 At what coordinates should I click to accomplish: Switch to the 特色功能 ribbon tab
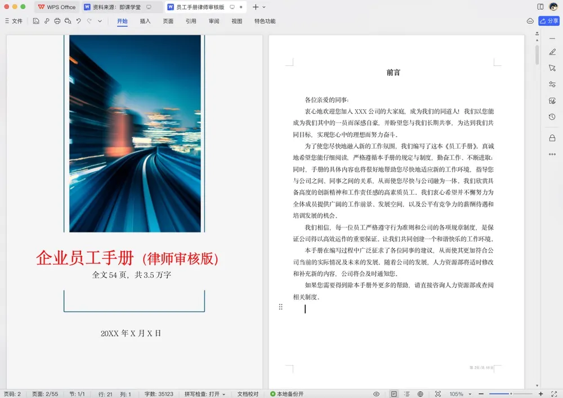tap(265, 21)
